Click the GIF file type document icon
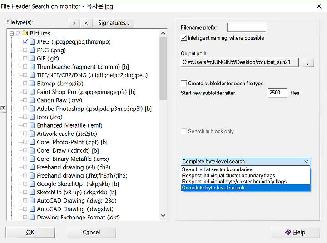 pyautogui.click(x=32, y=59)
